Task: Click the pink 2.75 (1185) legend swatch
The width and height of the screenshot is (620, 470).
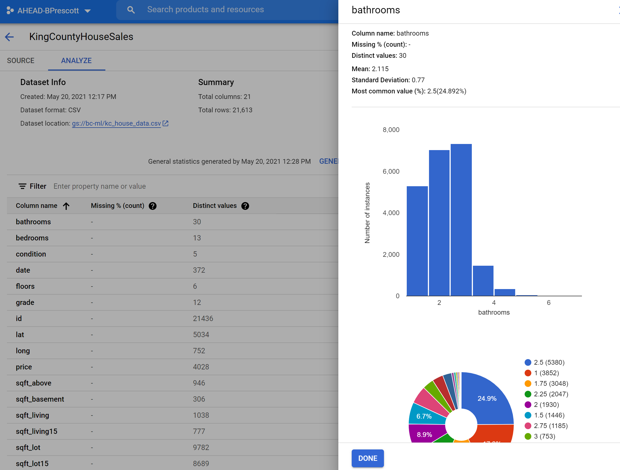Action: (x=528, y=426)
